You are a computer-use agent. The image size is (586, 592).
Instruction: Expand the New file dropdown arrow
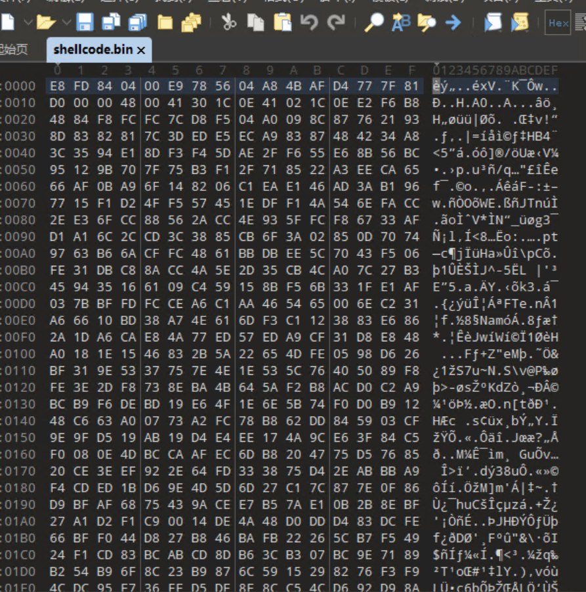[x=28, y=23]
